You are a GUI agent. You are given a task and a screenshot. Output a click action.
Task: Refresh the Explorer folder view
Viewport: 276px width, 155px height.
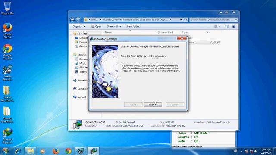185,20
